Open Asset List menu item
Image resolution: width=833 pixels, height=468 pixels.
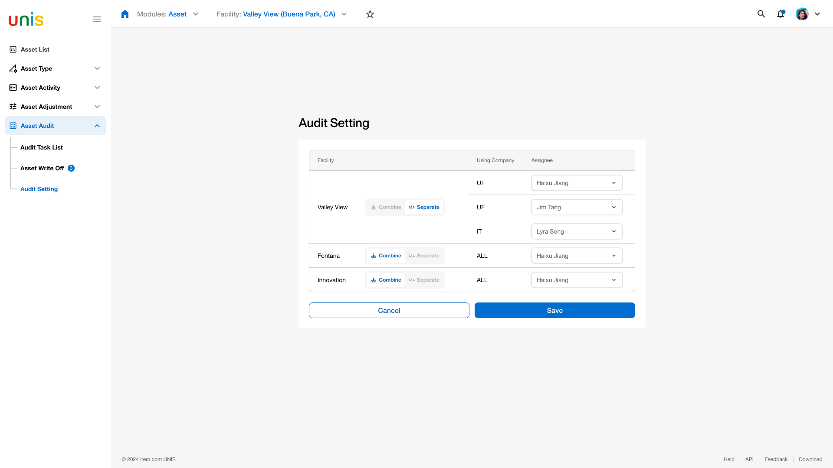56,49
